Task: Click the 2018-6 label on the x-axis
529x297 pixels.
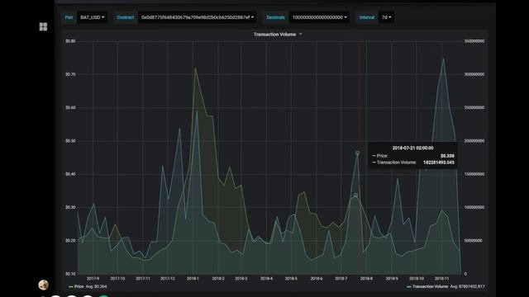Action: [x=316, y=279]
